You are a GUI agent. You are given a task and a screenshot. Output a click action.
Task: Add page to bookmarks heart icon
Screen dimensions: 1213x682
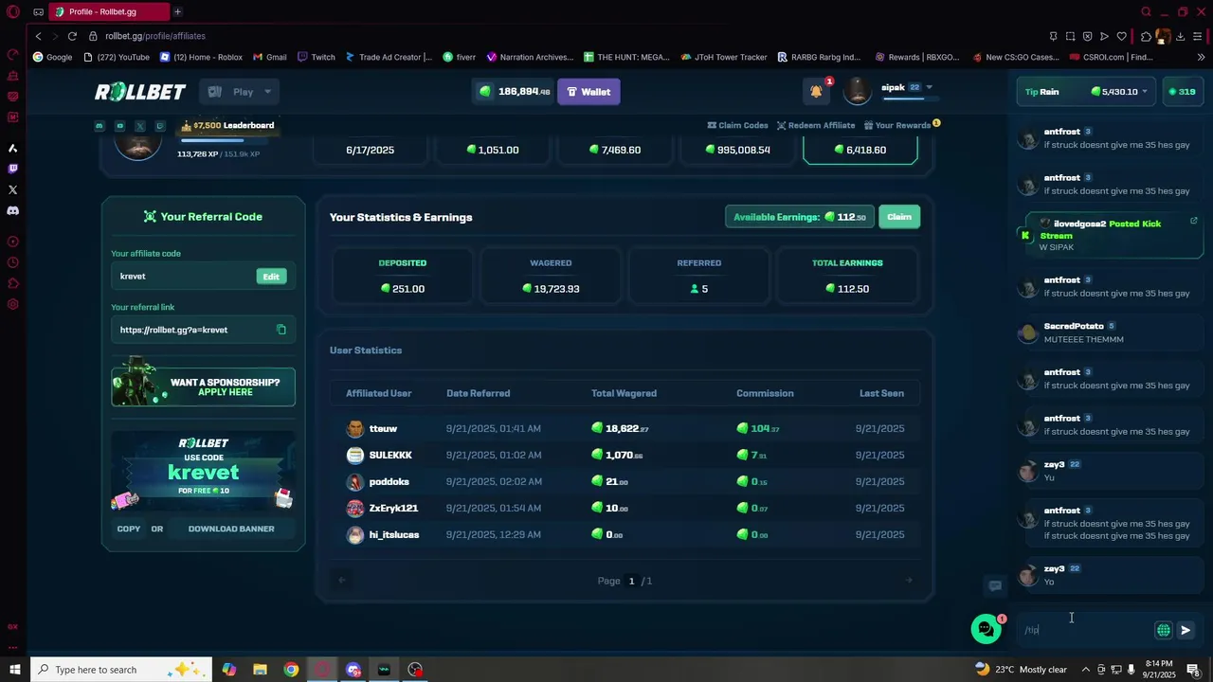point(1122,36)
